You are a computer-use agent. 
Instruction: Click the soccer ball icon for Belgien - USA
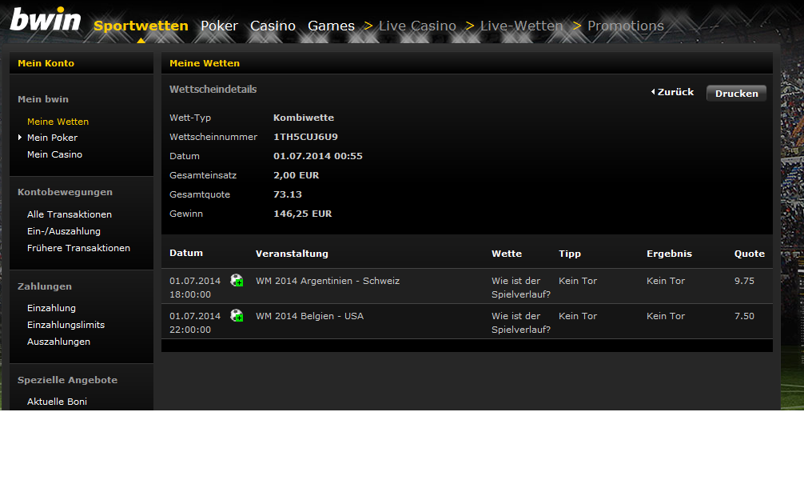tap(237, 316)
